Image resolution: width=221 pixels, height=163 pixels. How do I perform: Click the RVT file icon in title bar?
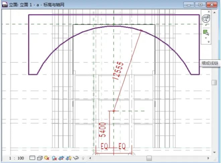pos(5,4)
